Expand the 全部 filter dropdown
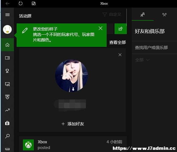The height and width of the screenshot is (152, 177). 142,60
